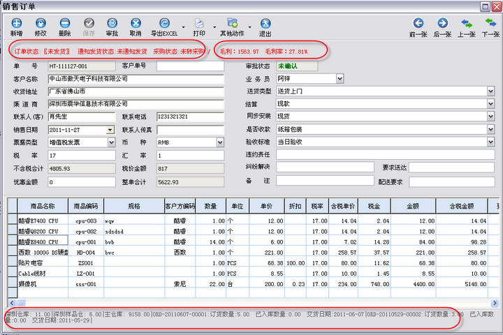Open dropdown arrow beside 打印
The width and height of the screenshot is (503, 335).
(x=214, y=27)
